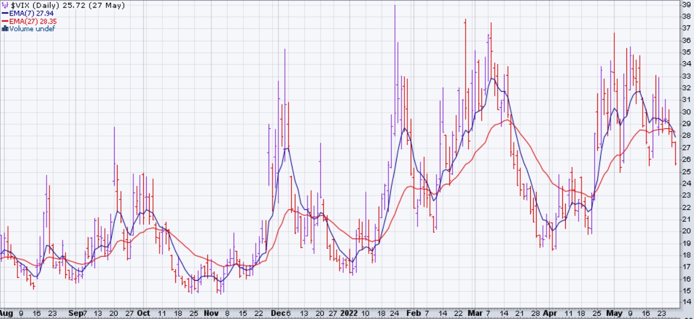Click the 30 value on the price axis
The width and height of the screenshot is (694, 319).
coord(686,112)
